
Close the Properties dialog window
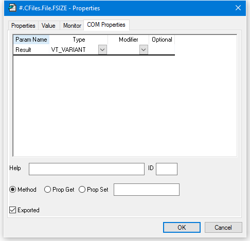point(238,8)
